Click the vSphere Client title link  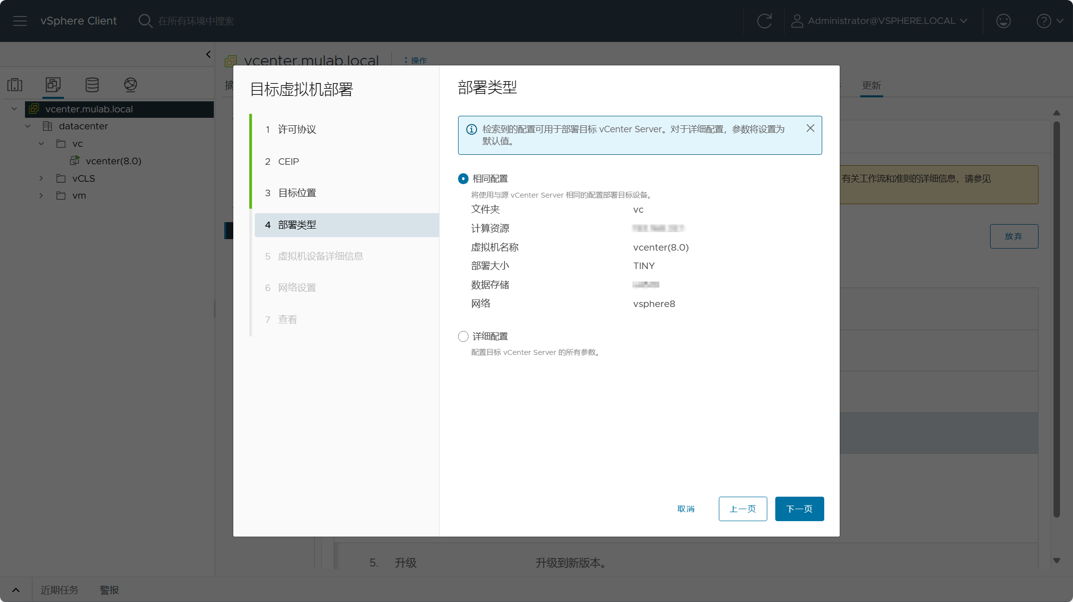pos(78,21)
